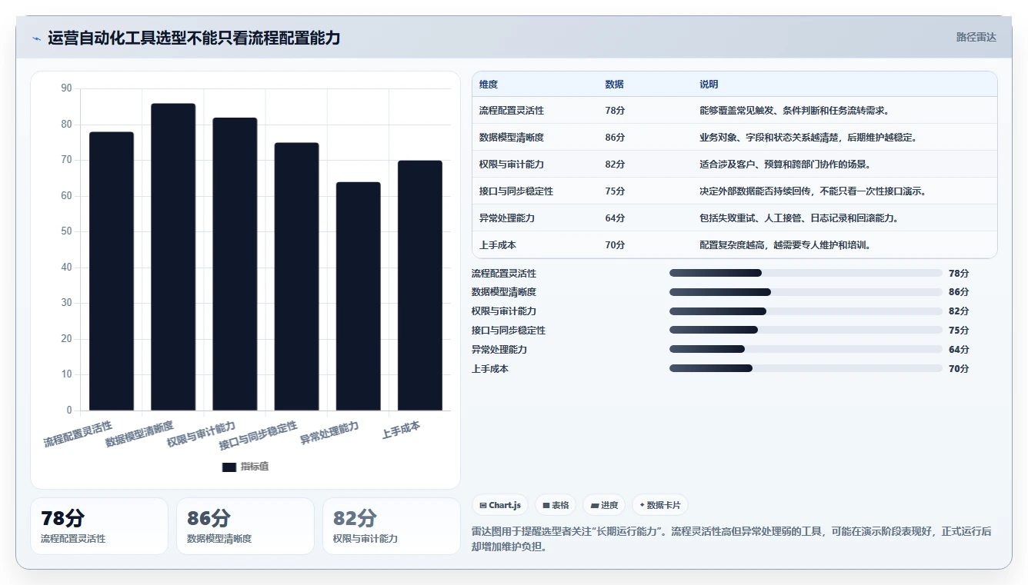Select 权限与审计能力 table row name
This screenshot has height=585, width=1028.
click(512, 165)
